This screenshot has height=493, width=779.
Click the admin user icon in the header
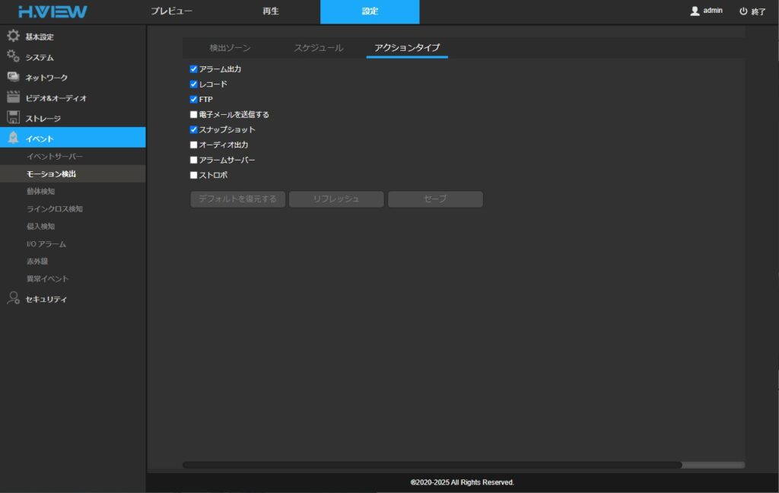click(695, 11)
